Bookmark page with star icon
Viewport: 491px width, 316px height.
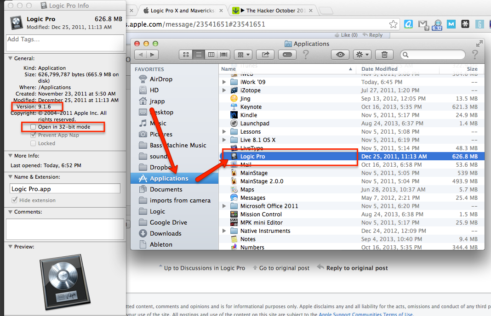[393, 24]
